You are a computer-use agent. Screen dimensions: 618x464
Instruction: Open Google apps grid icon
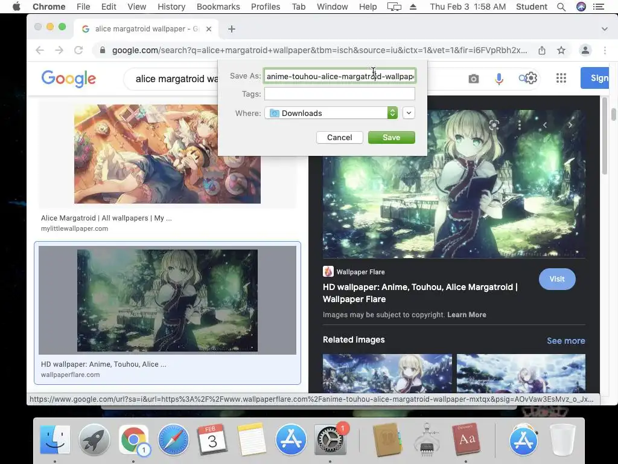(x=561, y=78)
